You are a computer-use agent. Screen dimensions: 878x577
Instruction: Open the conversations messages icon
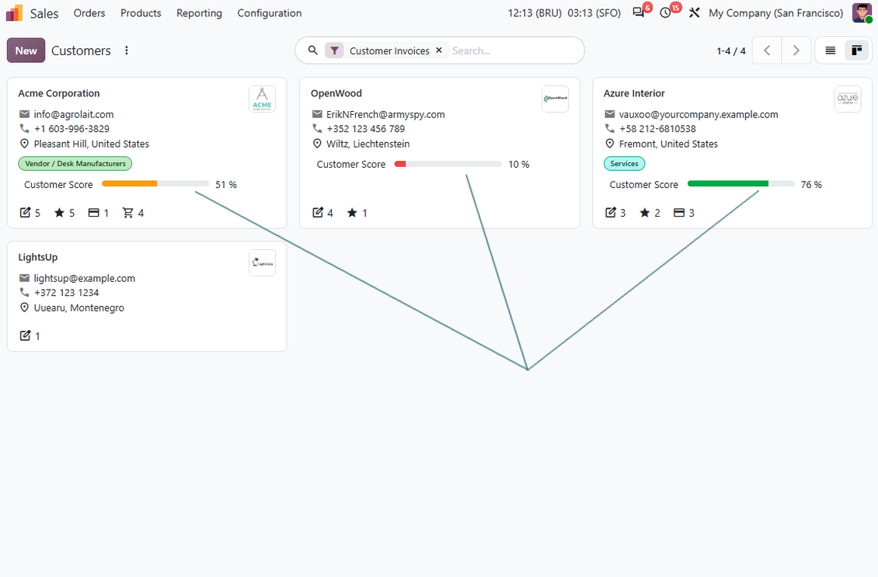pos(639,12)
